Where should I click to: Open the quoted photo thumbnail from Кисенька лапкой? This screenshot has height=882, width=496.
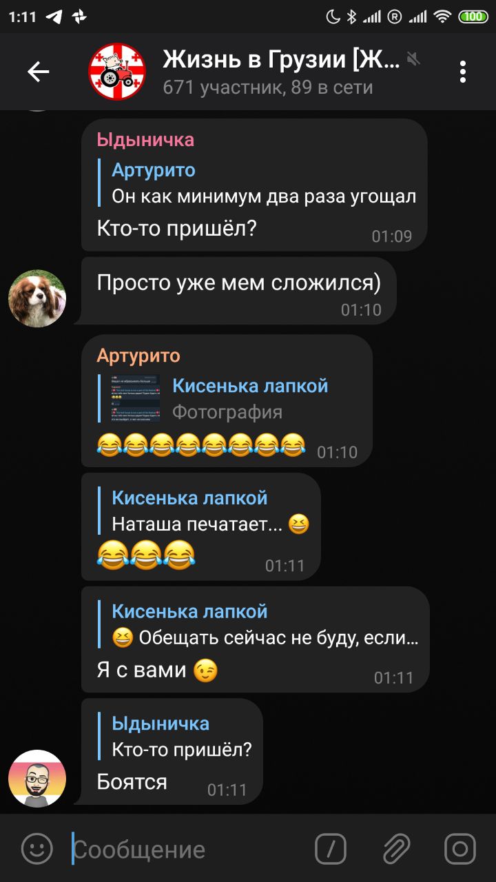pyautogui.click(x=136, y=398)
